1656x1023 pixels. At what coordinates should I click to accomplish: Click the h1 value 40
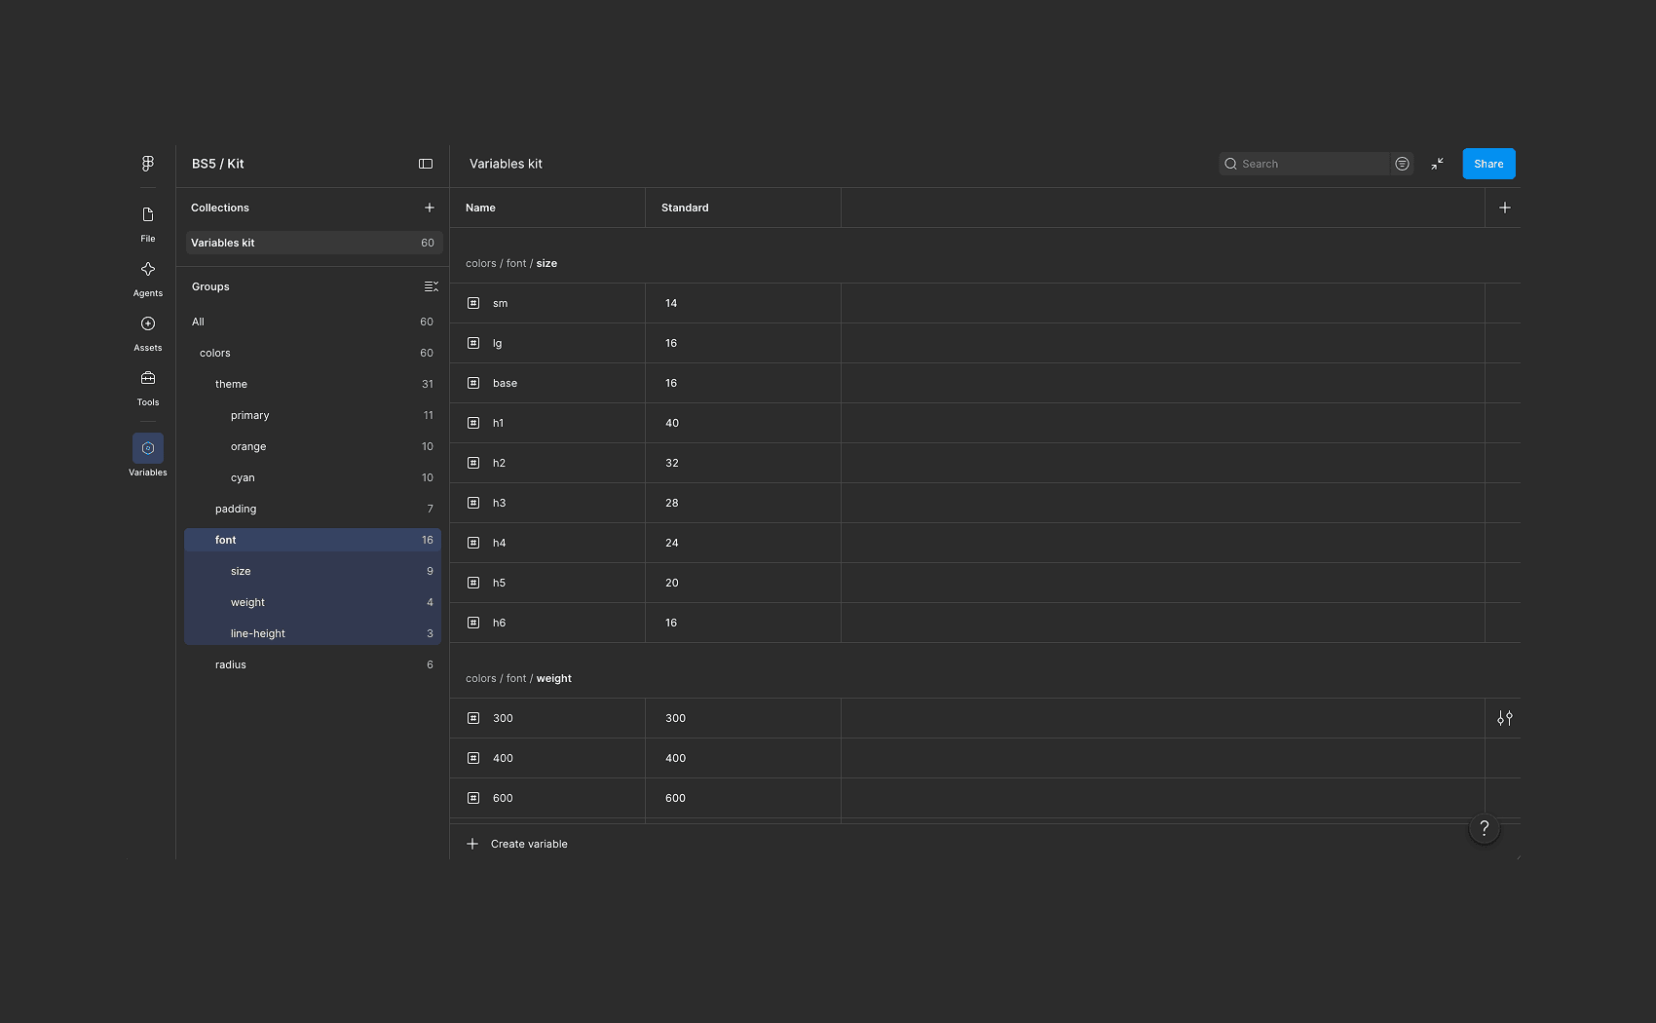[672, 423]
